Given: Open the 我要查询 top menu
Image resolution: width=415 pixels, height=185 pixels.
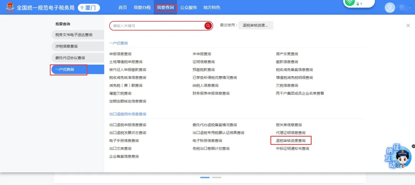Looking at the screenshot, I should tap(166, 8).
